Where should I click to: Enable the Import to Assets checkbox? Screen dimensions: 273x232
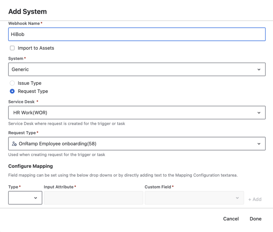(12, 48)
